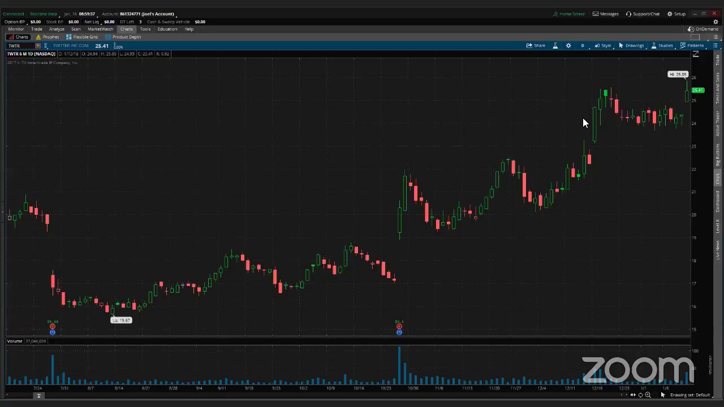Open chart settings gear icon
724x407 pixels.
point(568,45)
